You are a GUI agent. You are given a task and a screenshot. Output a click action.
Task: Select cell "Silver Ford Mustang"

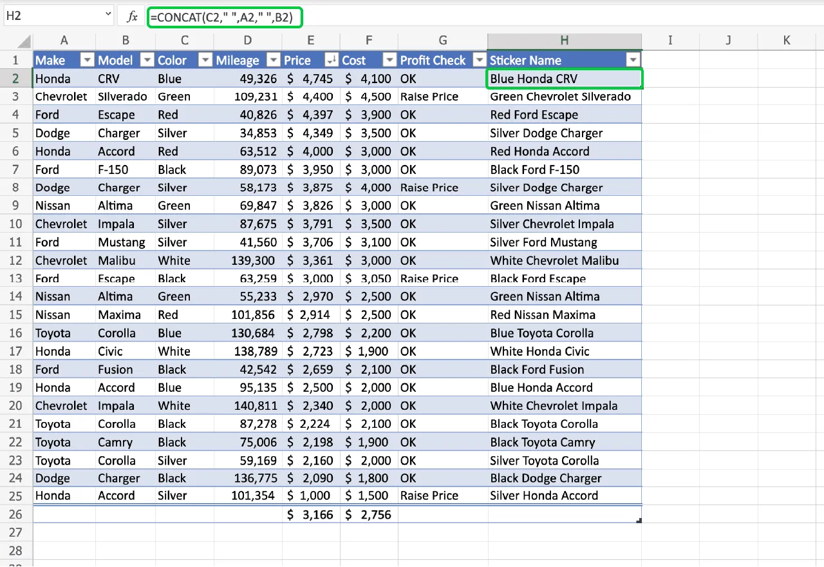(x=565, y=242)
